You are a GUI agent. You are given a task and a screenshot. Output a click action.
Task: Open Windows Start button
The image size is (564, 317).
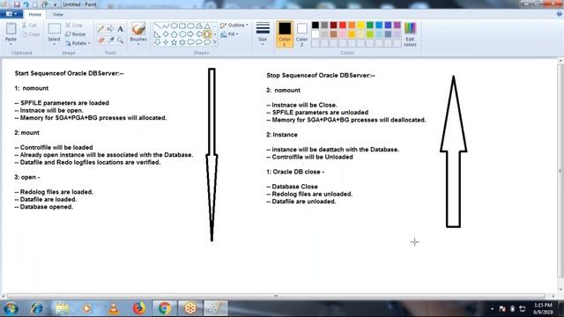(x=11, y=308)
